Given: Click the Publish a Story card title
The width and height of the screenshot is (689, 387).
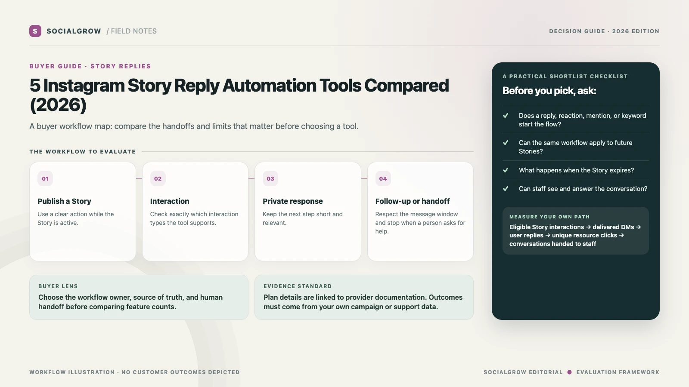Looking at the screenshot, I should coord(64,201).
